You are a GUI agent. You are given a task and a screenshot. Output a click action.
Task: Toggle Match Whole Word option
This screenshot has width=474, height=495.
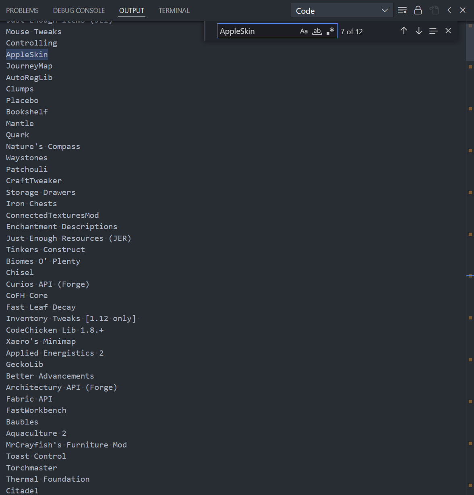coord(317,31)
